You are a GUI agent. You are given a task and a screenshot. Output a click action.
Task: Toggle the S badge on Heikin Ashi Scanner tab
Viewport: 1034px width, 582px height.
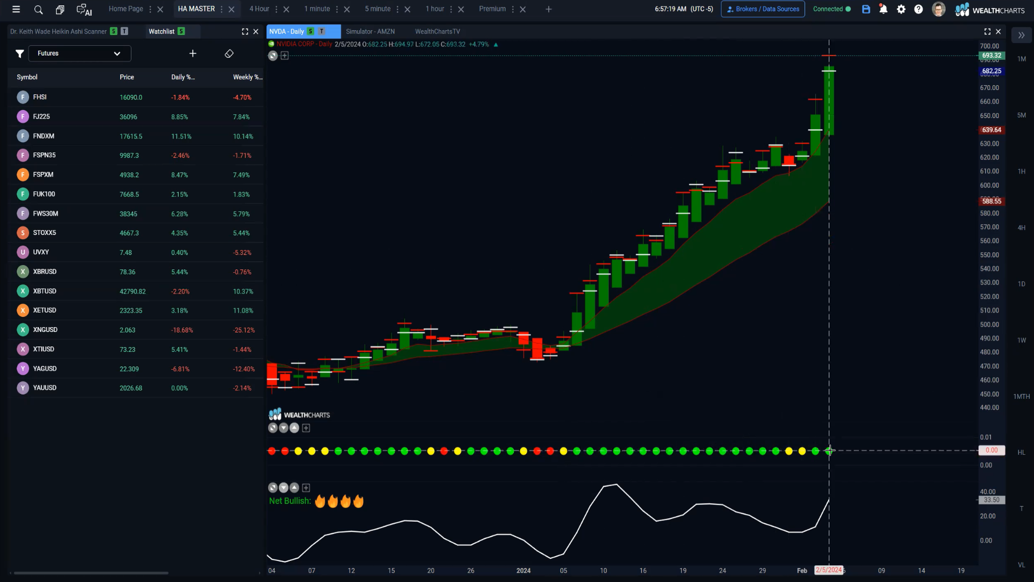(114, 31)
